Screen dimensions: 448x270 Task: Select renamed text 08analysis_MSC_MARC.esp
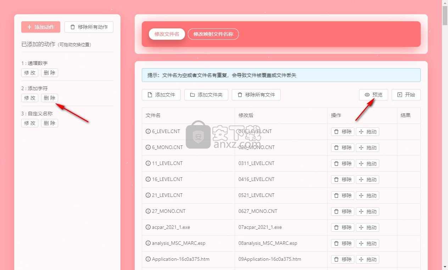click(268, 243)
